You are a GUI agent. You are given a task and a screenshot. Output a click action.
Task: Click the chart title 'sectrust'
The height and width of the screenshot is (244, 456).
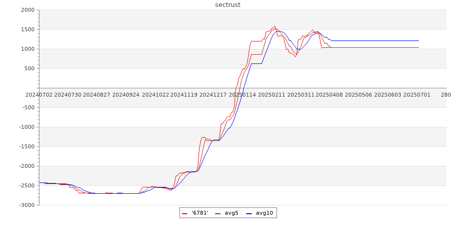[228, 5]
